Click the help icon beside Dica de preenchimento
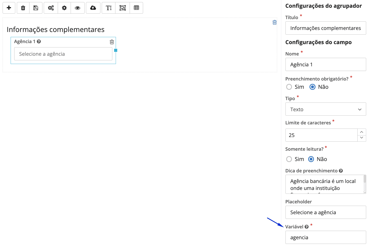Screen dimensions: 368x248 pyautogui.click(x=341, y=171)
